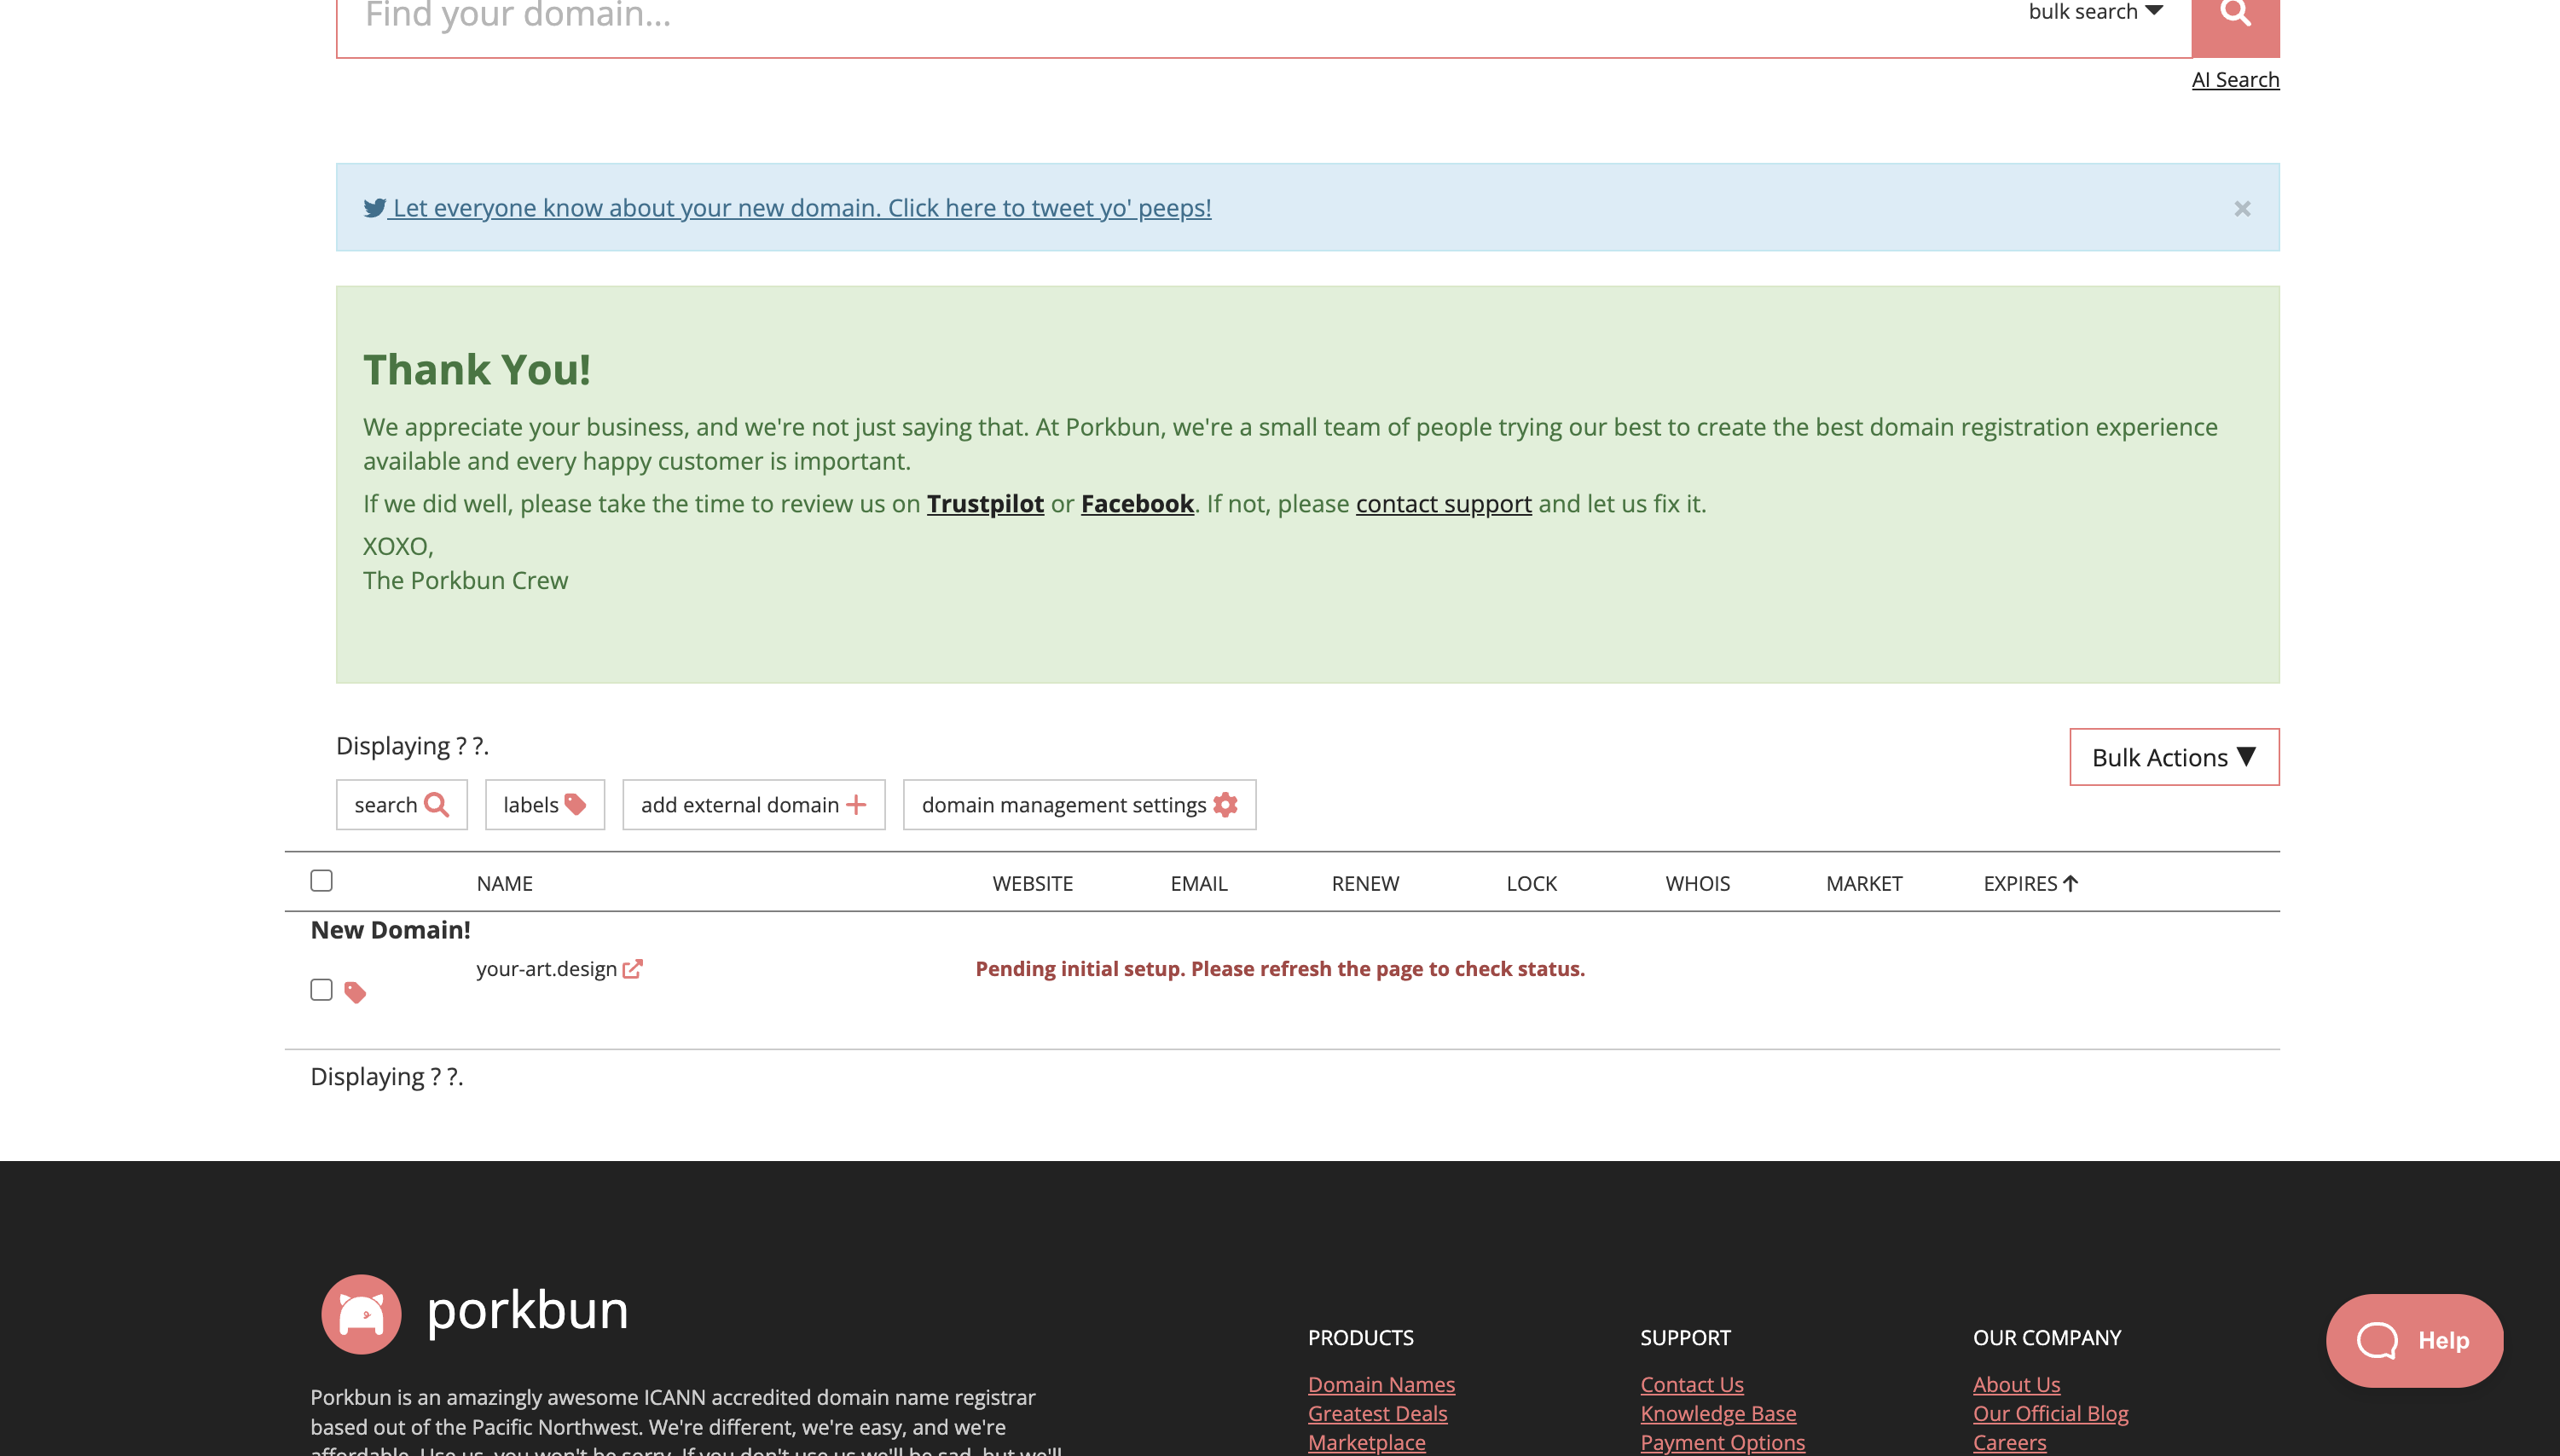Viewport: 2560px width, 1456px height.
Task: Click the magnifier search submit icon
Action: pos(2234,14)
